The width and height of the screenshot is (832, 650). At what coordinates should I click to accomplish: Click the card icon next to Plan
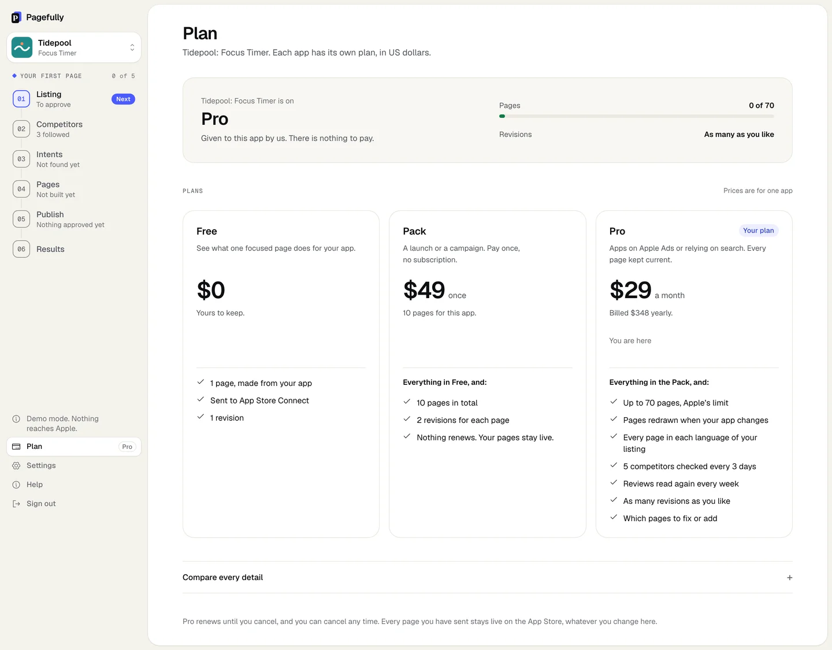(16, 447)
